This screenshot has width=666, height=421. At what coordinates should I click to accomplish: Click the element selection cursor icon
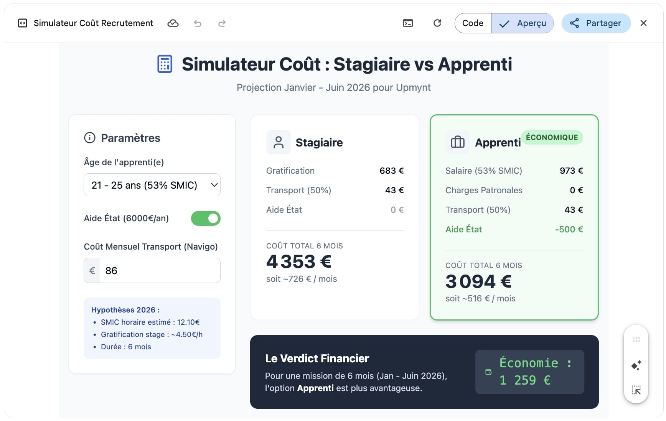point(636,390)
